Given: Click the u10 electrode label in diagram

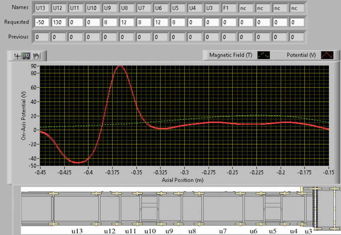Looking at the screenshot, I should tap(150, 231).
